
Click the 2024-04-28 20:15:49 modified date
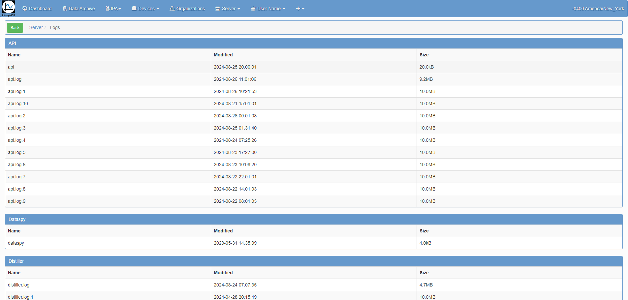pyautogui.click(x=235, y=297)
